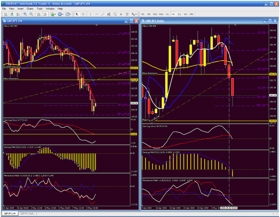Image resolution: width=280 pixels, height=217 pixels.
Task: Switch to the GBPJPY,Daily bottom tab
Action: click(x=27, y=213)
